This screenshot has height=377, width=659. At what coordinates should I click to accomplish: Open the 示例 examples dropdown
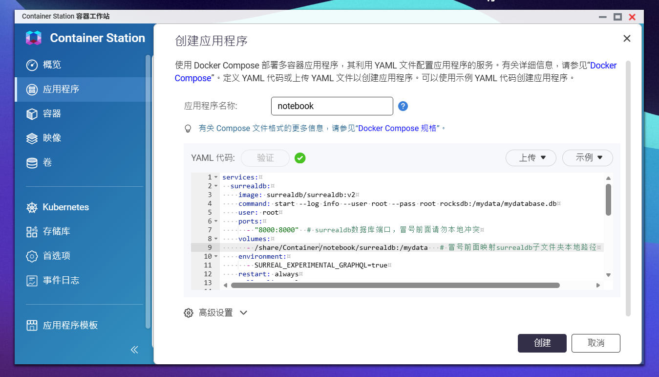click(588, 158)
